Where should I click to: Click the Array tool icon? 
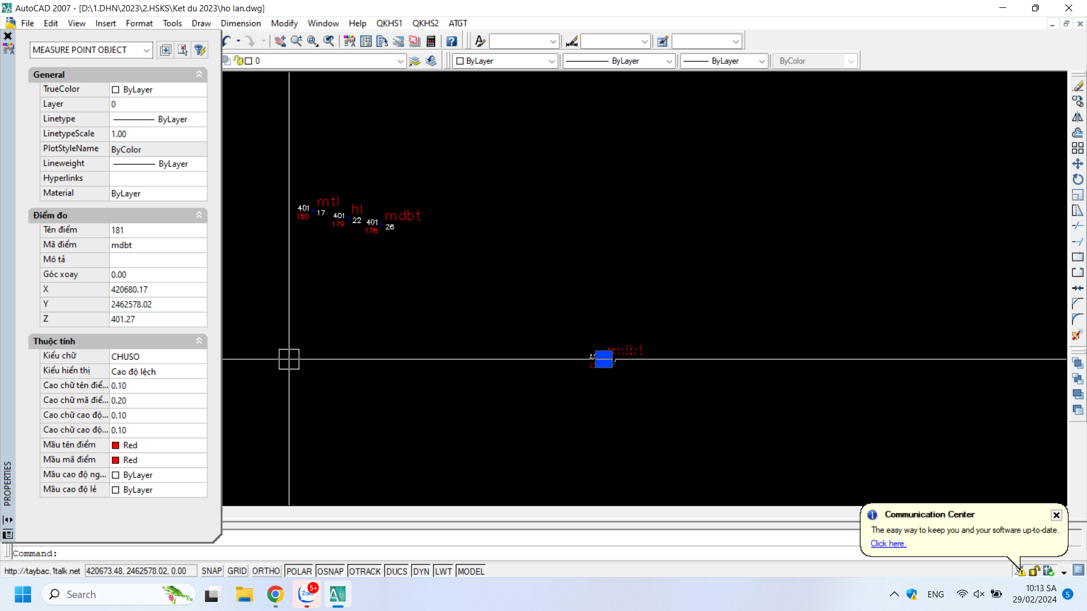point(1077,148)
